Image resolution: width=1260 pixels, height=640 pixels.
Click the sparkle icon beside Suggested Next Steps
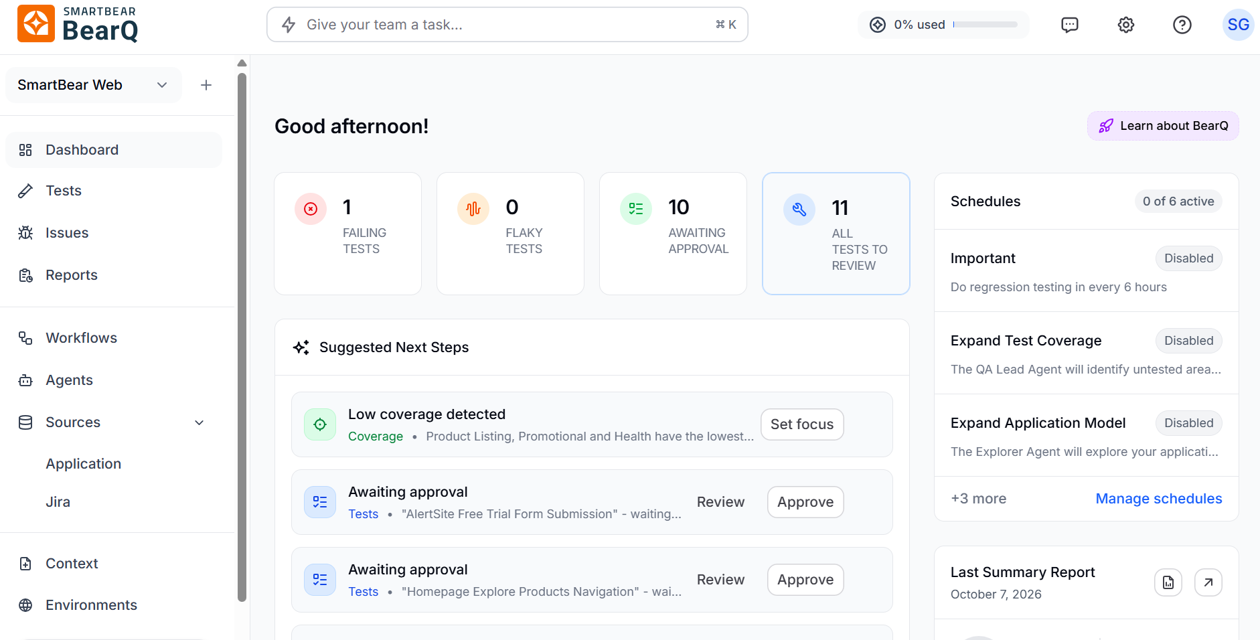click(301, 347)
